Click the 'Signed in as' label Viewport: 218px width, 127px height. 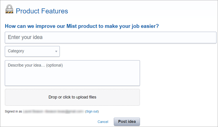(x=13, y=111)
